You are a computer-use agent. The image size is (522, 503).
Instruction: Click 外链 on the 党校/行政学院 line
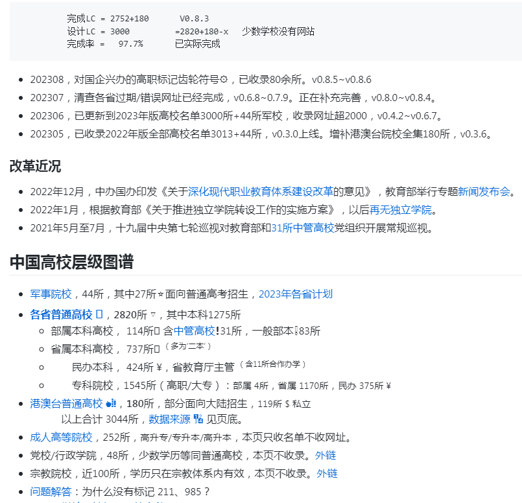click(326, 455)
